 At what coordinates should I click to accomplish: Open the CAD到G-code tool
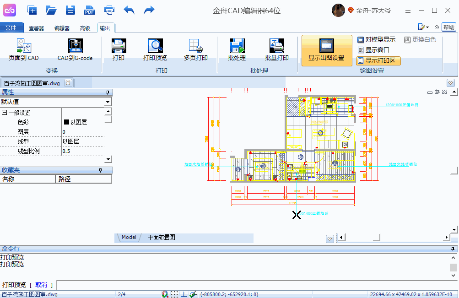point(75,46)
